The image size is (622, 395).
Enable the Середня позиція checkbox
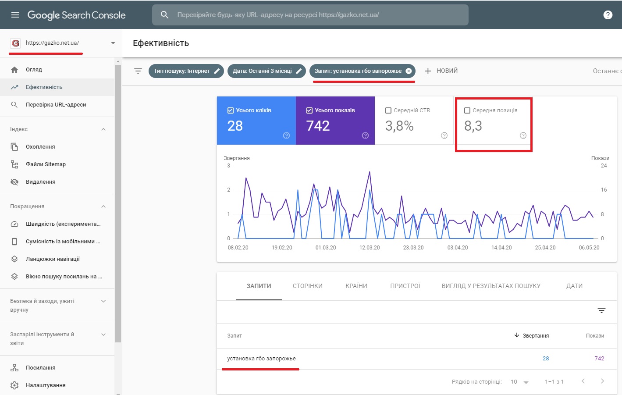467,110
